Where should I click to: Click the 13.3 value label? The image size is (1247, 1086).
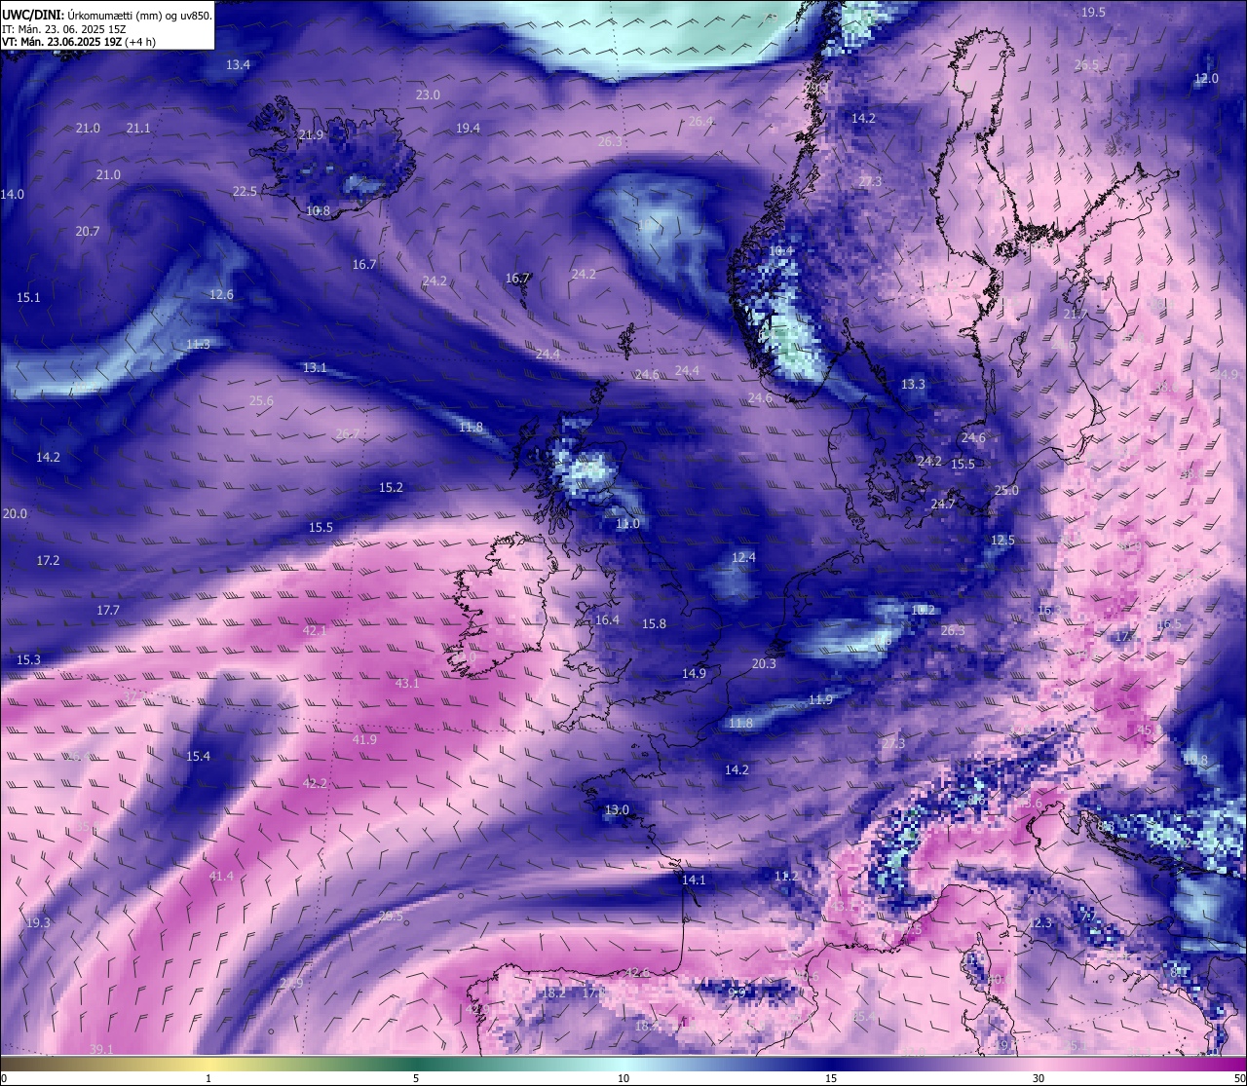click(x=913, y=384)
